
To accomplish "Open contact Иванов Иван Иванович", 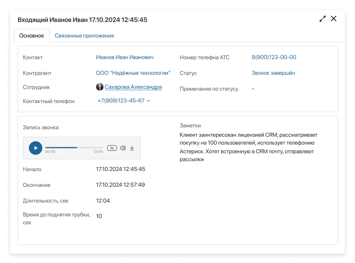I will (x=124, y=57).
